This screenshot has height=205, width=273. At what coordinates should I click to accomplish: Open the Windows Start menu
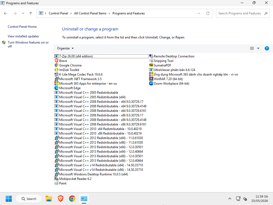pos(9,199)
